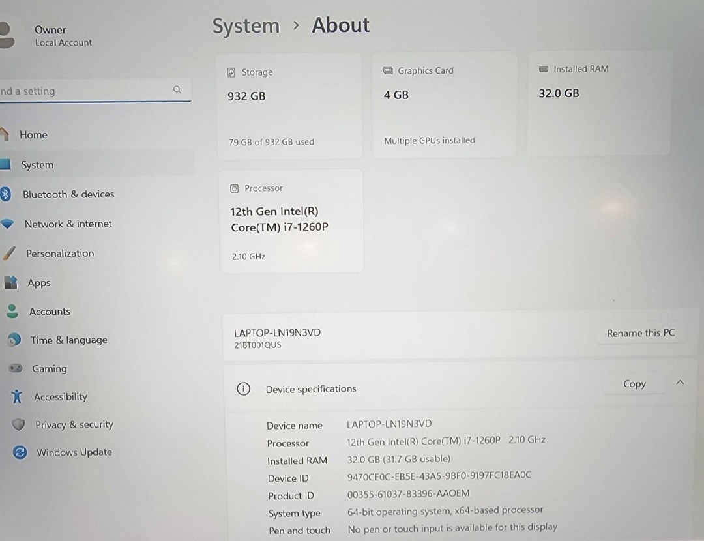Collapse the Device specifications section

pos(680,383)
